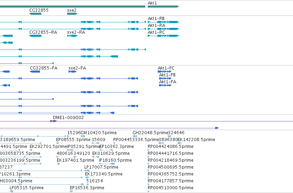293x193 pixels.
Task: Select the Akt1 gene feature bar
Action: pos(163,7)
